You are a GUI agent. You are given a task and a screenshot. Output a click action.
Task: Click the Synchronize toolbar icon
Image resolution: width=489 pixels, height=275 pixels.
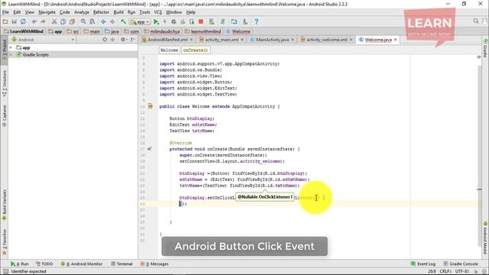pos(23,21)
